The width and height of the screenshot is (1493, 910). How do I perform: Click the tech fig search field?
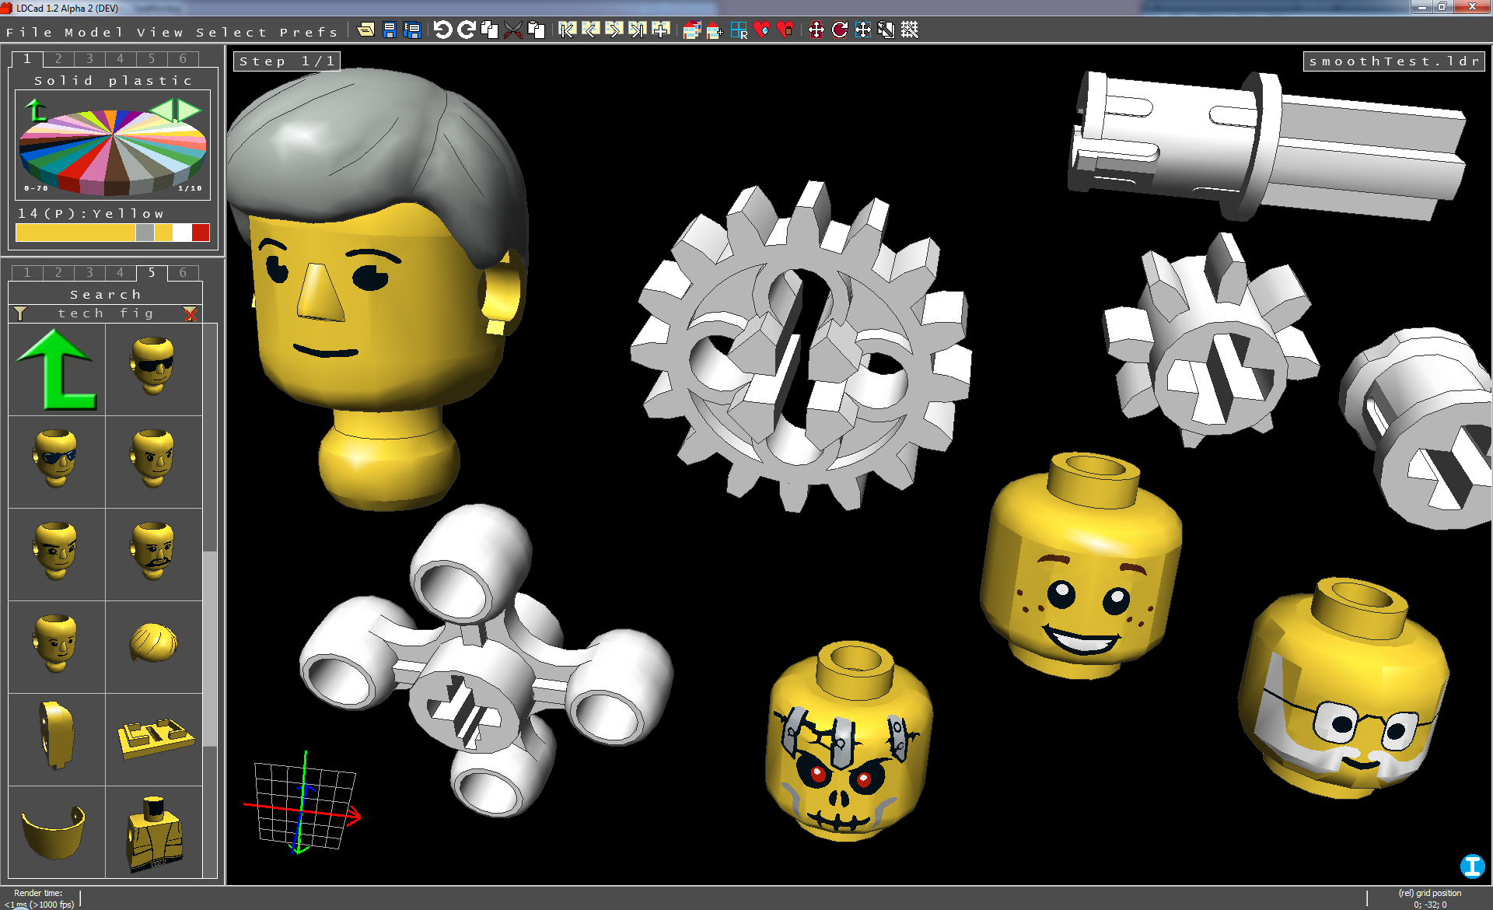tap(105, 313)
